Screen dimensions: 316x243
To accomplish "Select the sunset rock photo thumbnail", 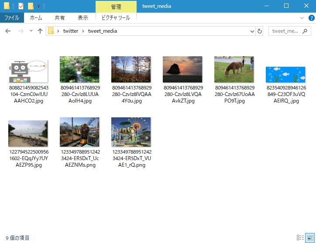I will (x=182, y=69).
